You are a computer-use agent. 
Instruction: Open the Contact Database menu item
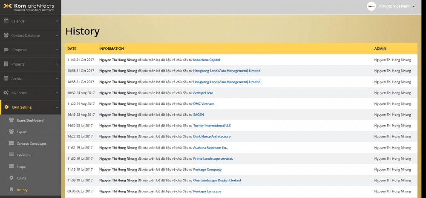pyautogui.click(x=31, y=36)
